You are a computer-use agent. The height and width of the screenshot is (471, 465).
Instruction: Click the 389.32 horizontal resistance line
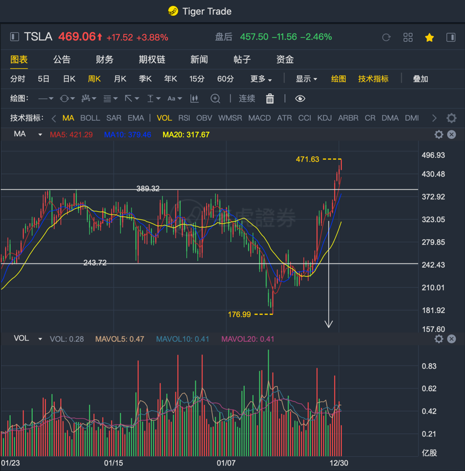tap(209, 190)
